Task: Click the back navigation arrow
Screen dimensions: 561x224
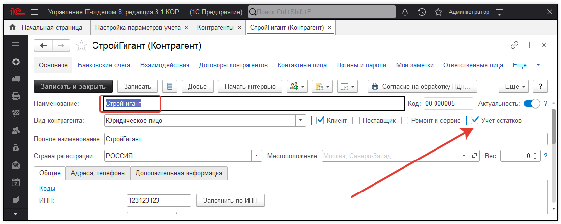Action: tap(43, 46)
